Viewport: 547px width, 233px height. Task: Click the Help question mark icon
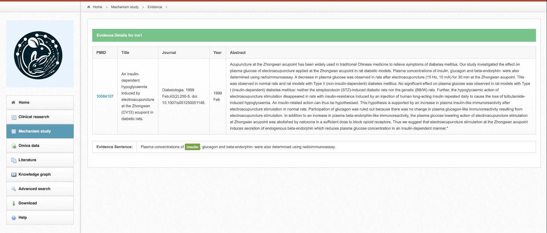click(x=14, y=218)
